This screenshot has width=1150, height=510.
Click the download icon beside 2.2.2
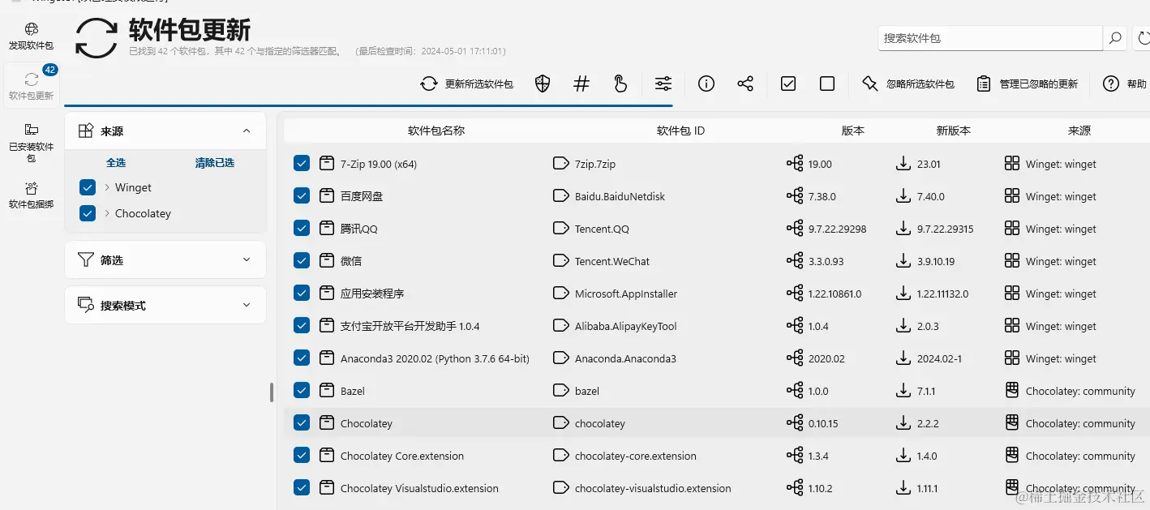click(903, 423)
